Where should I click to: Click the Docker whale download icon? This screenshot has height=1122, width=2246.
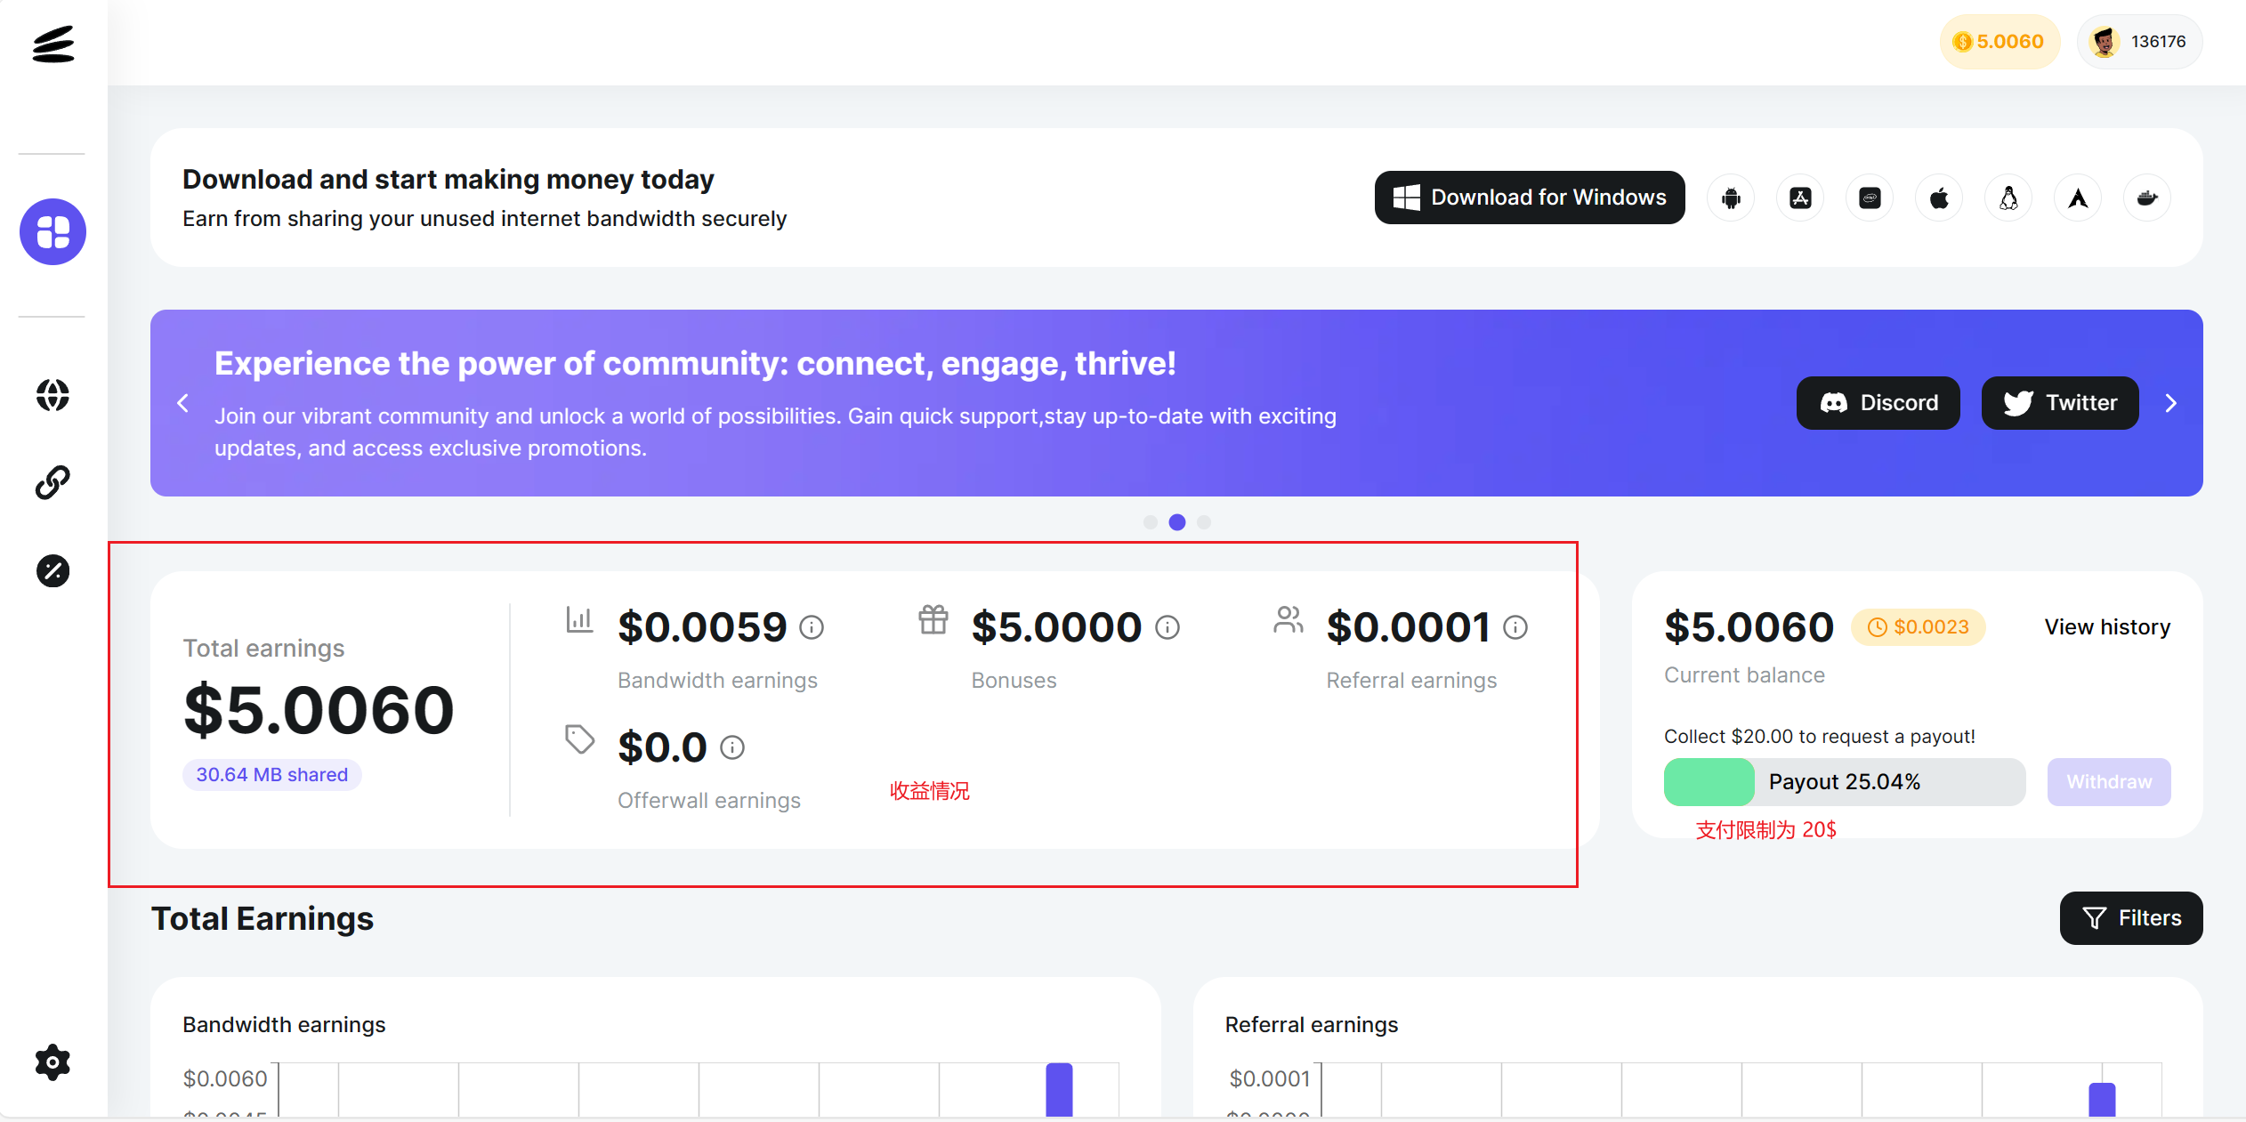[2147, 198]
